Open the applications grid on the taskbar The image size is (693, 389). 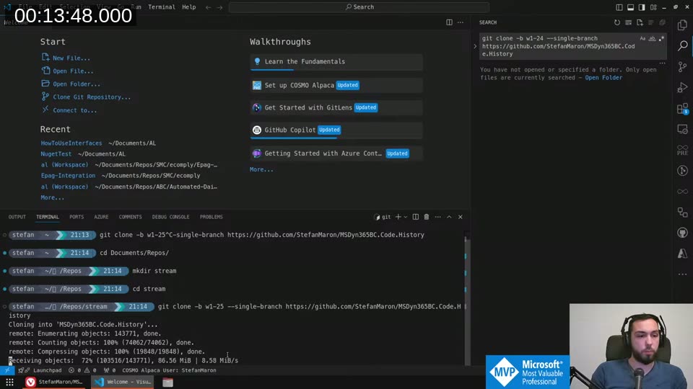(x=9, y=382)
